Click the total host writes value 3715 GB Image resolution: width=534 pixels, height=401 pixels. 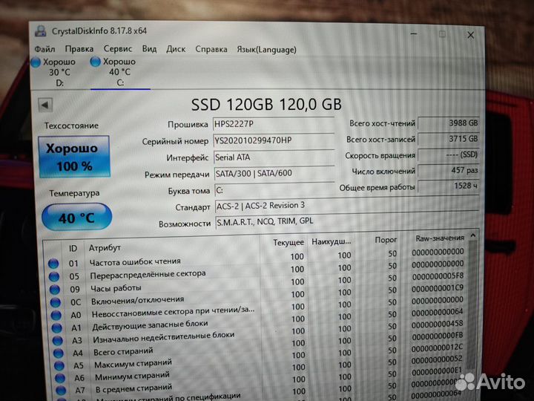pyautogui.click(x=448, y=139)
